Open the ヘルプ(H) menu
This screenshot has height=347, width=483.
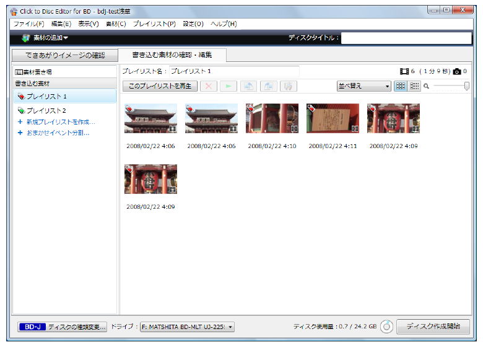pos(224,24)
